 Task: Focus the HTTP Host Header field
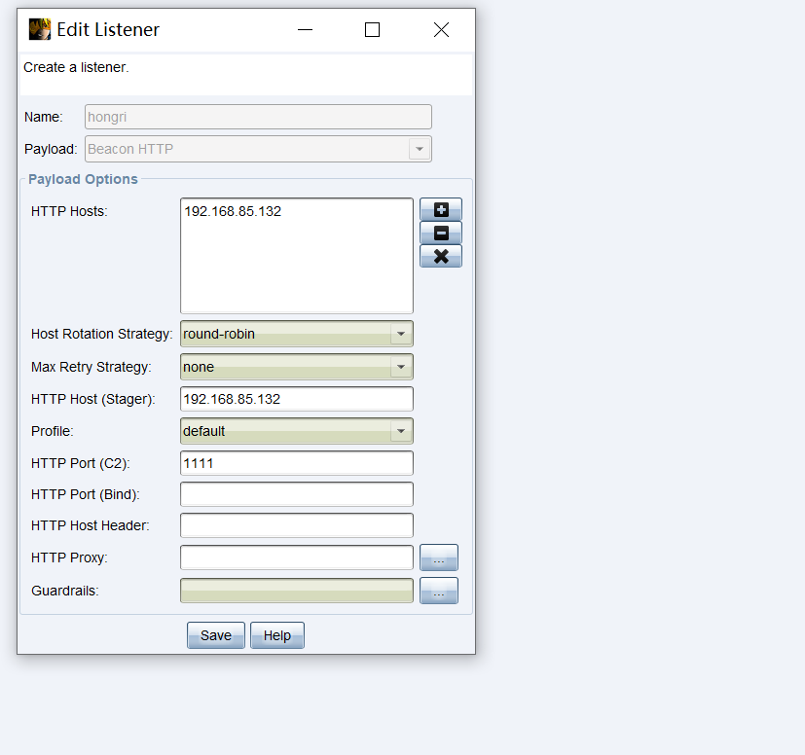(x=296, y=525)
